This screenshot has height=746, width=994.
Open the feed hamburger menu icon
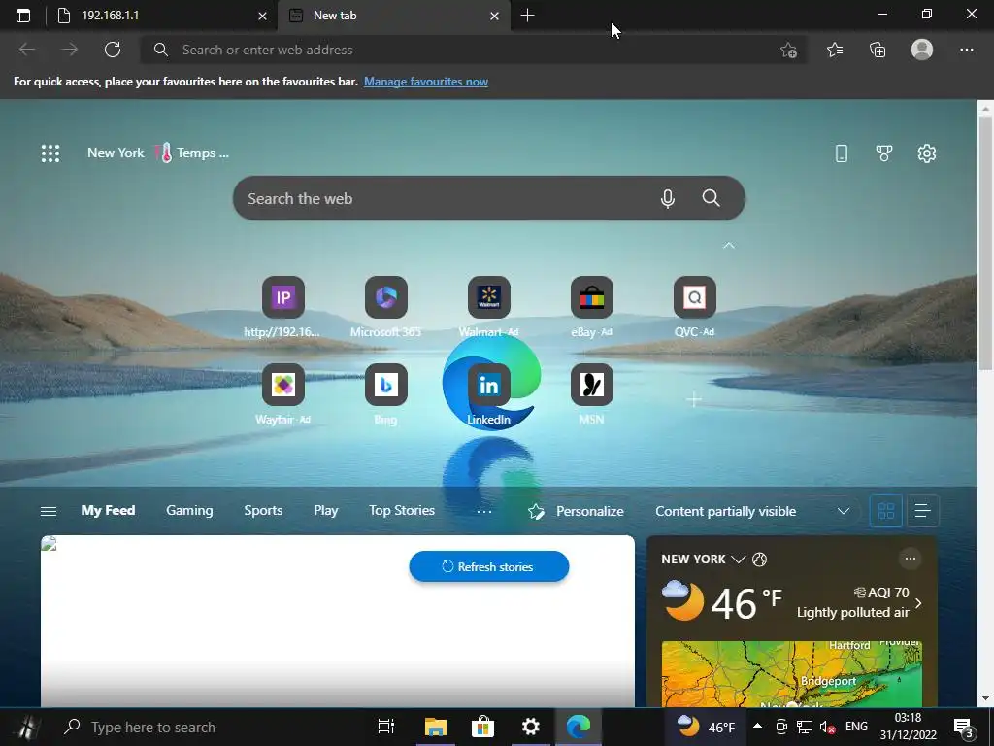(49, 511)
